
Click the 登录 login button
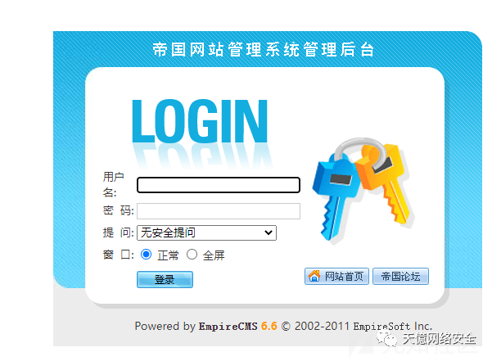(165, 279)
